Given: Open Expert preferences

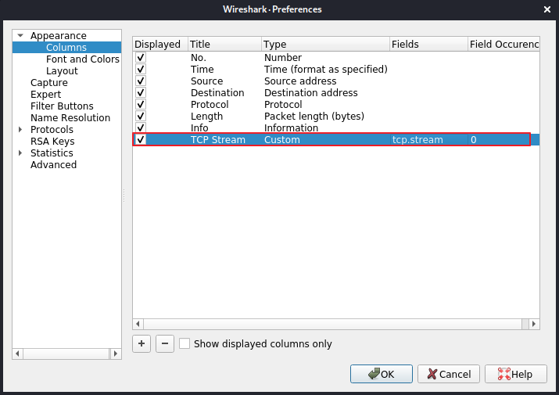Looking at the screenshot, I should click(45, 94).
